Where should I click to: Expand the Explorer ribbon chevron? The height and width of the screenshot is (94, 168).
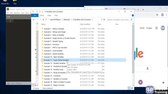coord(130,15)
